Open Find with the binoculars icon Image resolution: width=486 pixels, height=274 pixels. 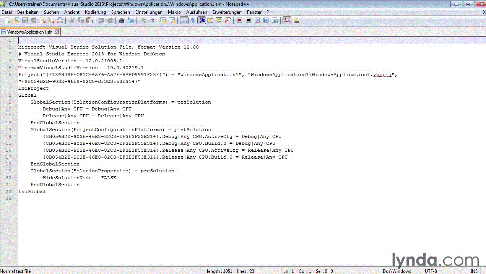coord(122,20)
